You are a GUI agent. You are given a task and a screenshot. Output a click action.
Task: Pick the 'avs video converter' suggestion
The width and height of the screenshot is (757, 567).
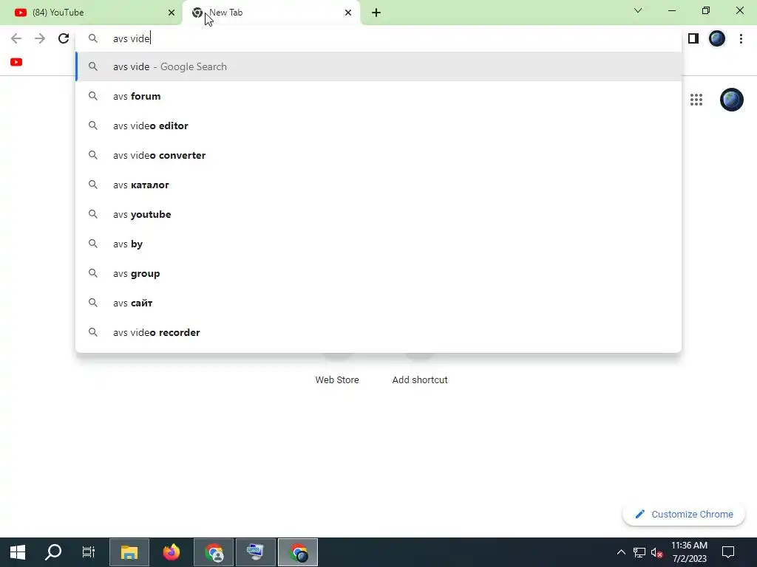(x=378, y=155)
